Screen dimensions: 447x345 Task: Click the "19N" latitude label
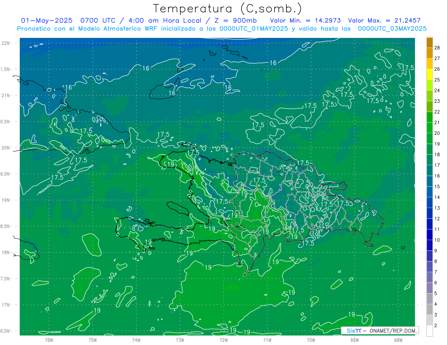click(x=6, y=200)
